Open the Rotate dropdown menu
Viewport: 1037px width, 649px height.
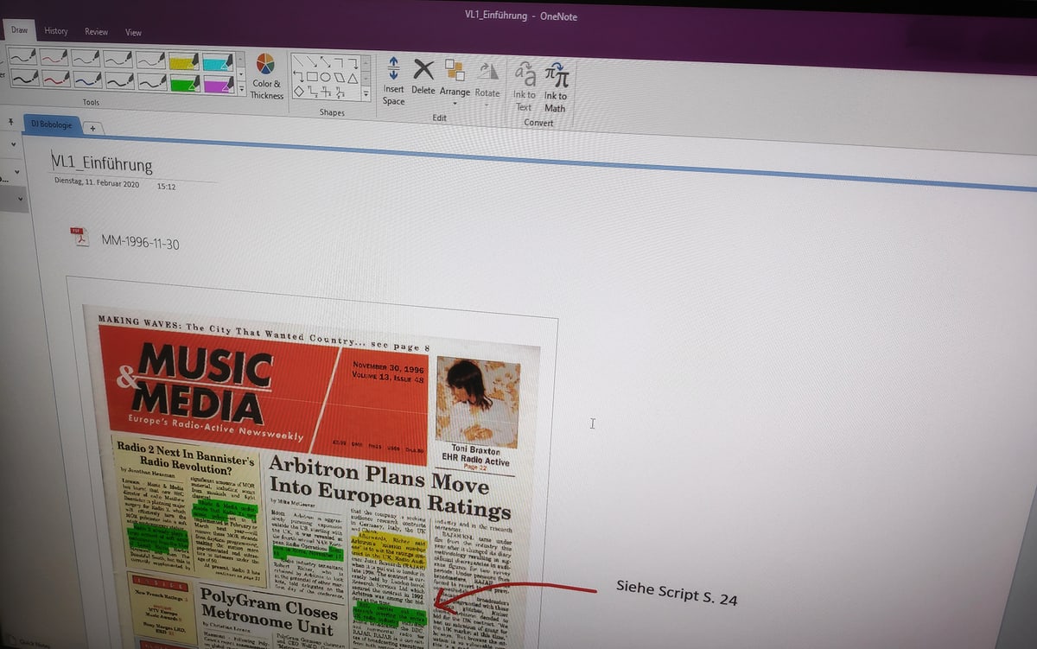487,82
